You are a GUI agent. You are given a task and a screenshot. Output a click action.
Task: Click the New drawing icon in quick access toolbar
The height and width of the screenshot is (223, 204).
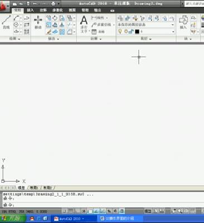14,4
